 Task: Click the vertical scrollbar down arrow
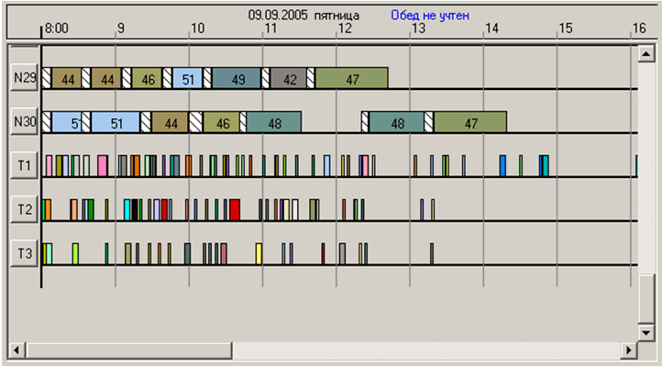(649, 329)
